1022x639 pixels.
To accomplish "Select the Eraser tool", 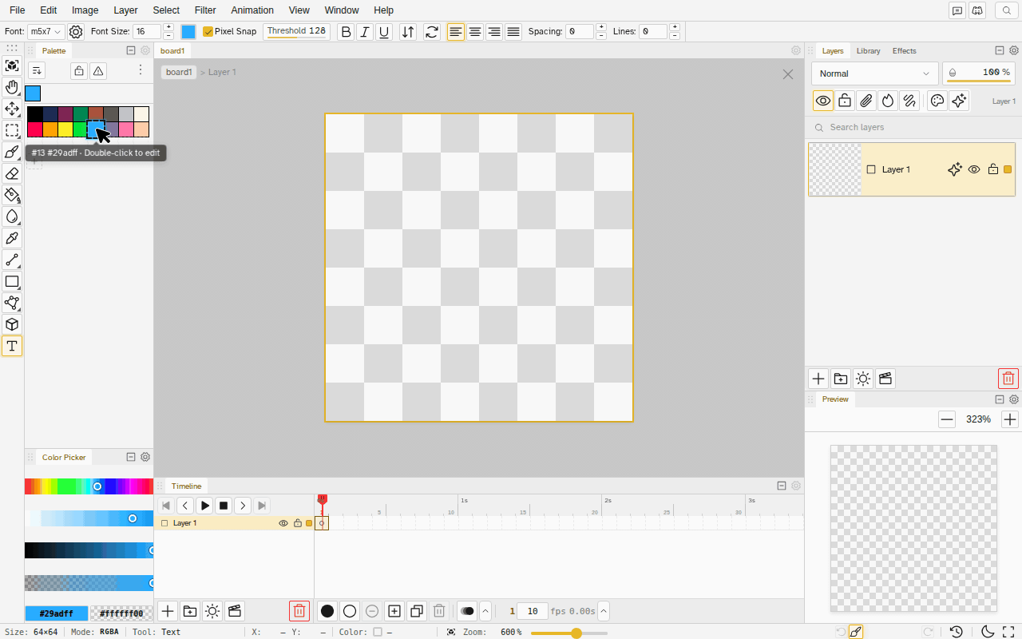I will point(12,173).
